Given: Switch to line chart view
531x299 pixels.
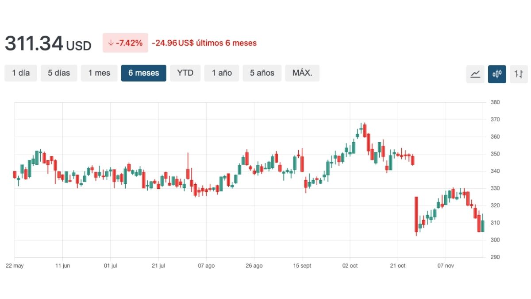Looking at the screenshot, I should (475, 74).
